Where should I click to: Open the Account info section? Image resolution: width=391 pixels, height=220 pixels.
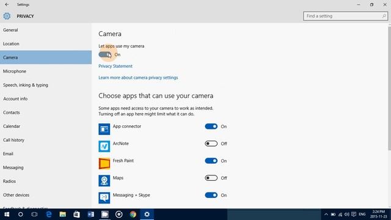46,99
